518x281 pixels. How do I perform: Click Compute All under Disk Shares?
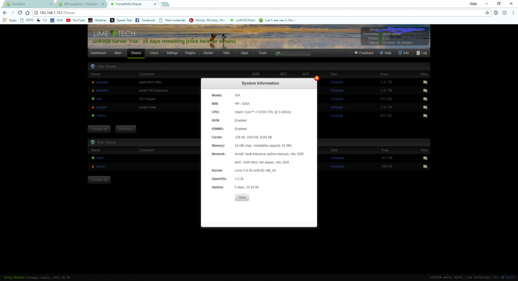click(99, 180)
